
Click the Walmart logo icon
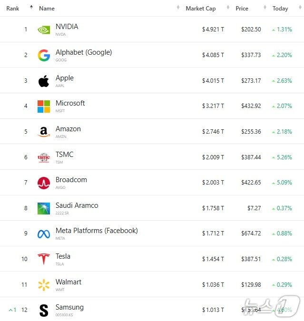(44, 285)
